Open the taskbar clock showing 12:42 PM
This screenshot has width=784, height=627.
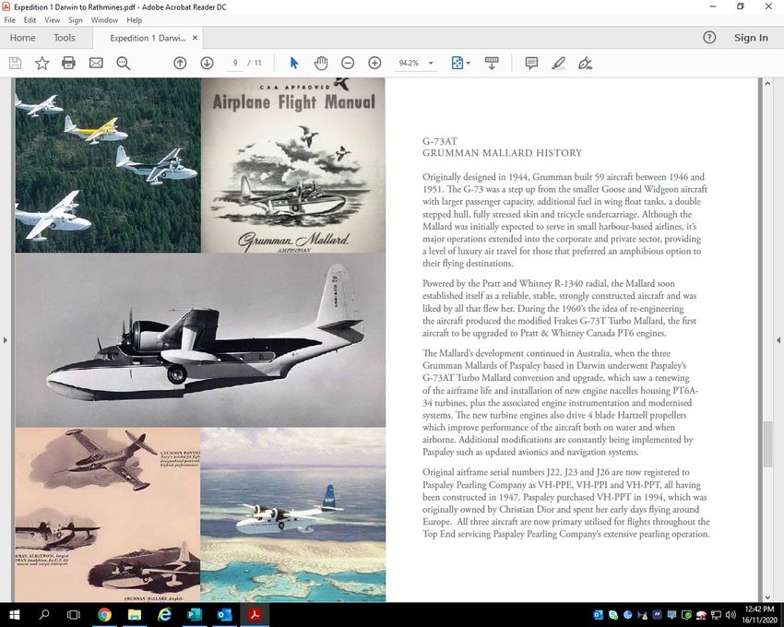pos(759,614)
